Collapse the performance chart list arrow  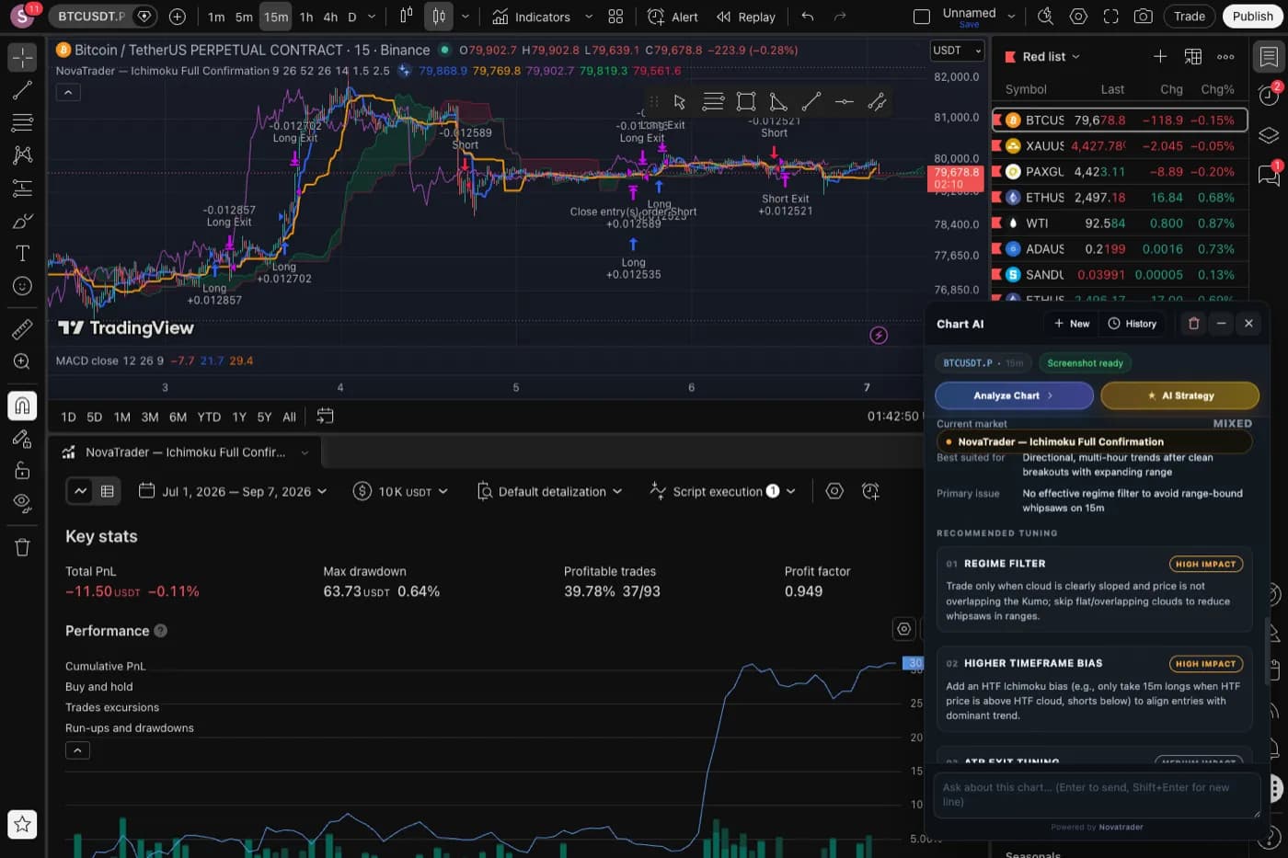pyautogui.click(x=78, y=750)
